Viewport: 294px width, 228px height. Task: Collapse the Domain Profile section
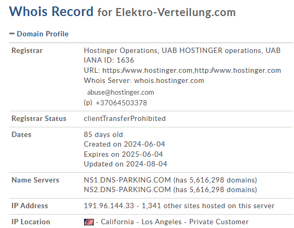pos(42,34)
